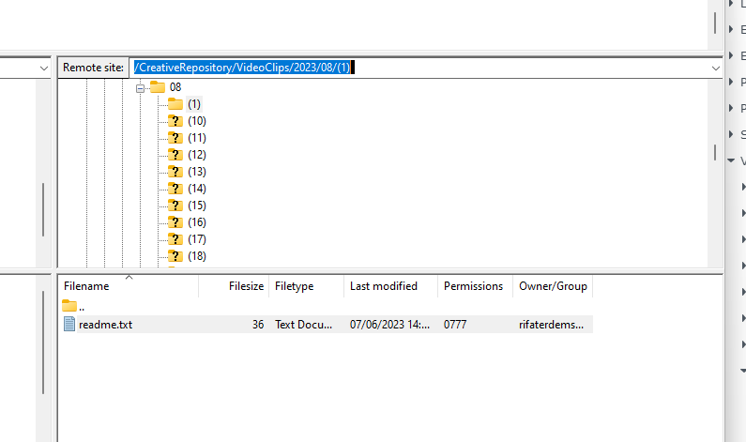Open the (12) tree entry label
Image resolution: width=746 pixels, height=442 pixels.
point(197,155)
